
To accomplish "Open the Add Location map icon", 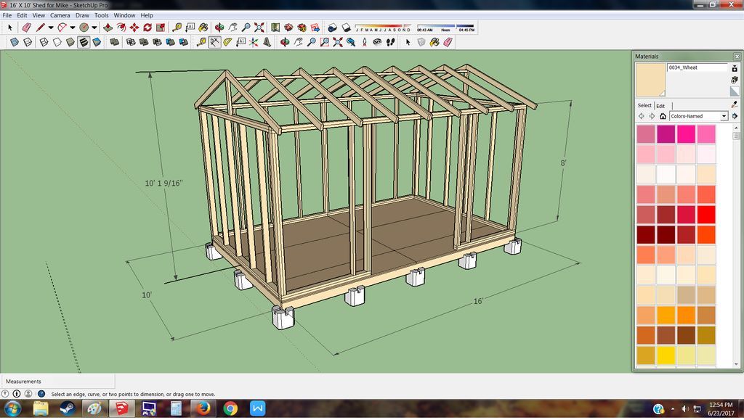I will pyautogui.click(x=275, y=28).
